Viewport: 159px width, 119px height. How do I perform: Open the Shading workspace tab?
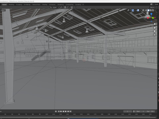(x=45, y=5)
